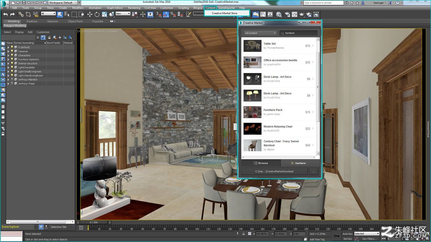The height and width of the screenshot is (242, 431).
Task: Choose the Rectangular Selection Region tool
Action: 74,14
